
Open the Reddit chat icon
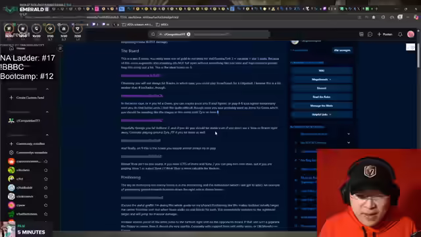click(x=370, y=34)
